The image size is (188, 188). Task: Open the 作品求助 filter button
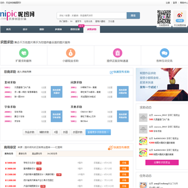tap(30, 132)
